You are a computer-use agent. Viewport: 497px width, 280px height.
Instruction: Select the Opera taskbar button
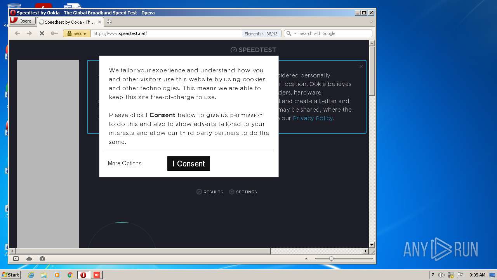(83, 275)
